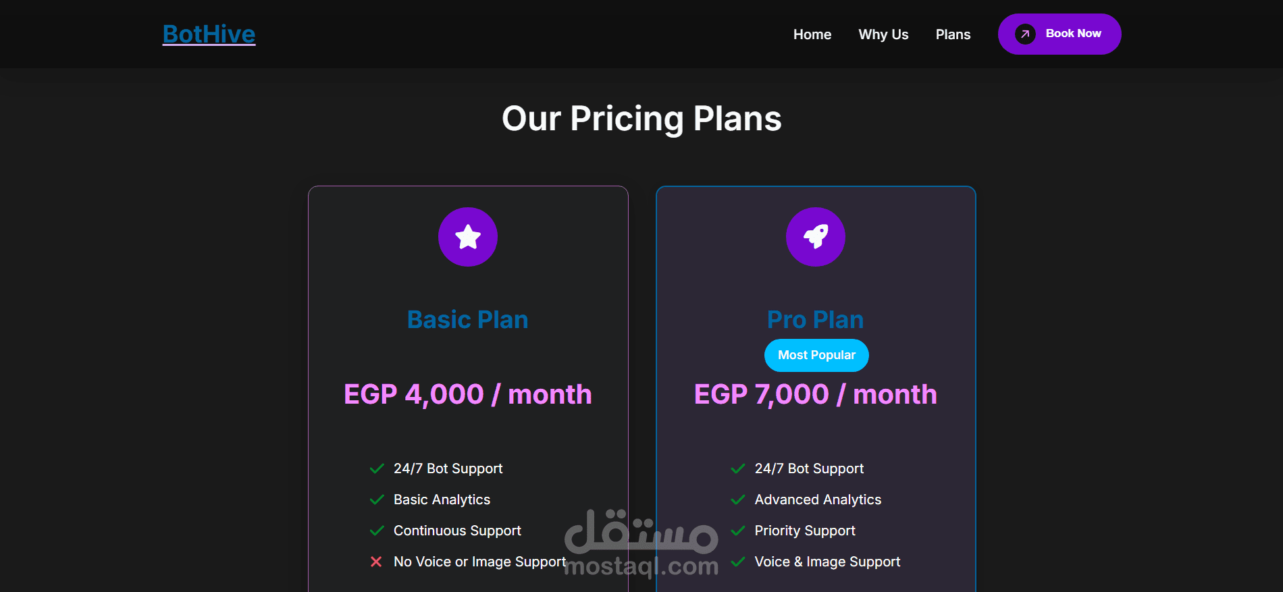Viewport: 1283px width, 592px height.
Task: Click the arrow icon in Book Now
Action: tap(1025, 34)
